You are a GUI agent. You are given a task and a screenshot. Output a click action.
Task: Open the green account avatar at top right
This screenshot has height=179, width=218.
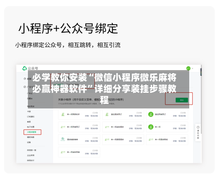(188, 68)
